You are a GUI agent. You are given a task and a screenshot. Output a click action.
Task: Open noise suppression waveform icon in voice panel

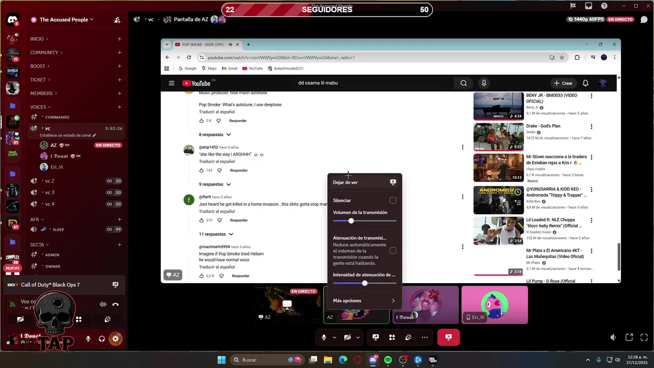103,304
